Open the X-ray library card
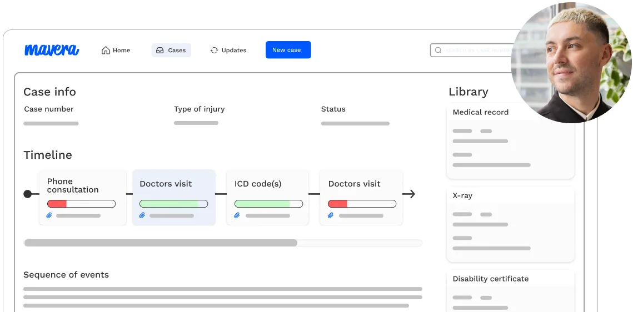The image size is (633, 312). 510,224
